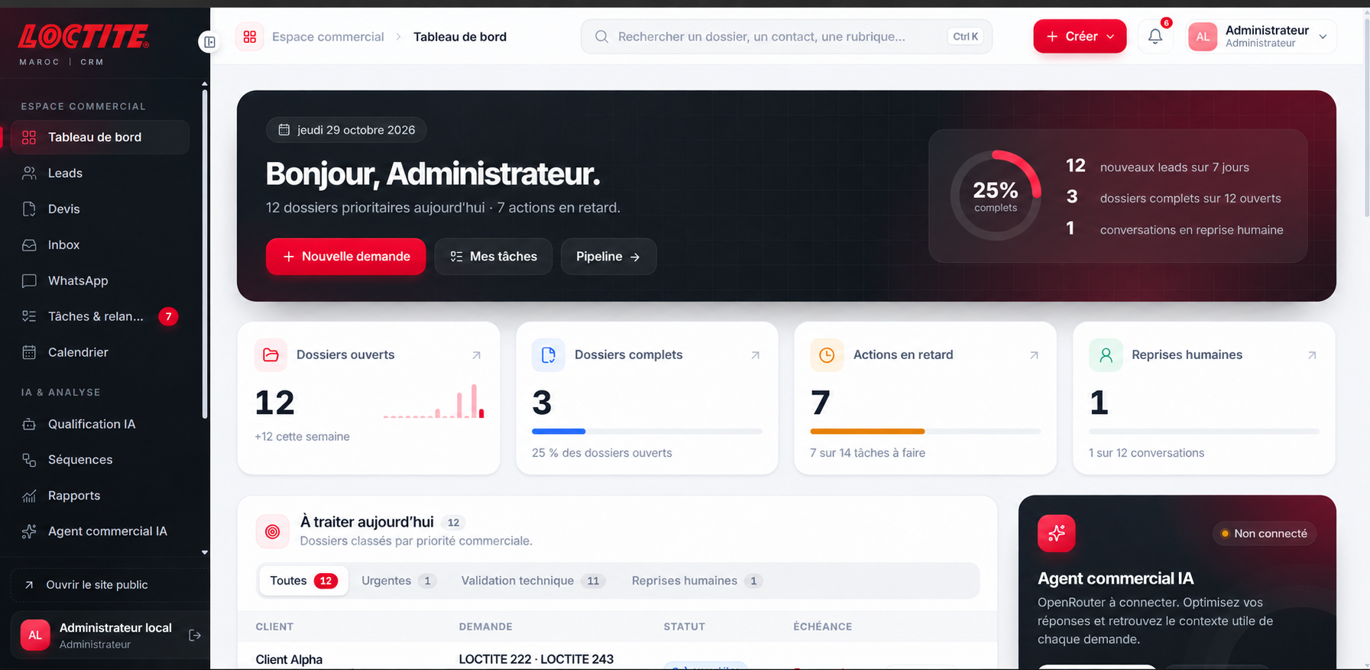This screenshot has height=670, width=1370.
Task: Click the document icon in Dossiers complets card
Action: (549, 354)
